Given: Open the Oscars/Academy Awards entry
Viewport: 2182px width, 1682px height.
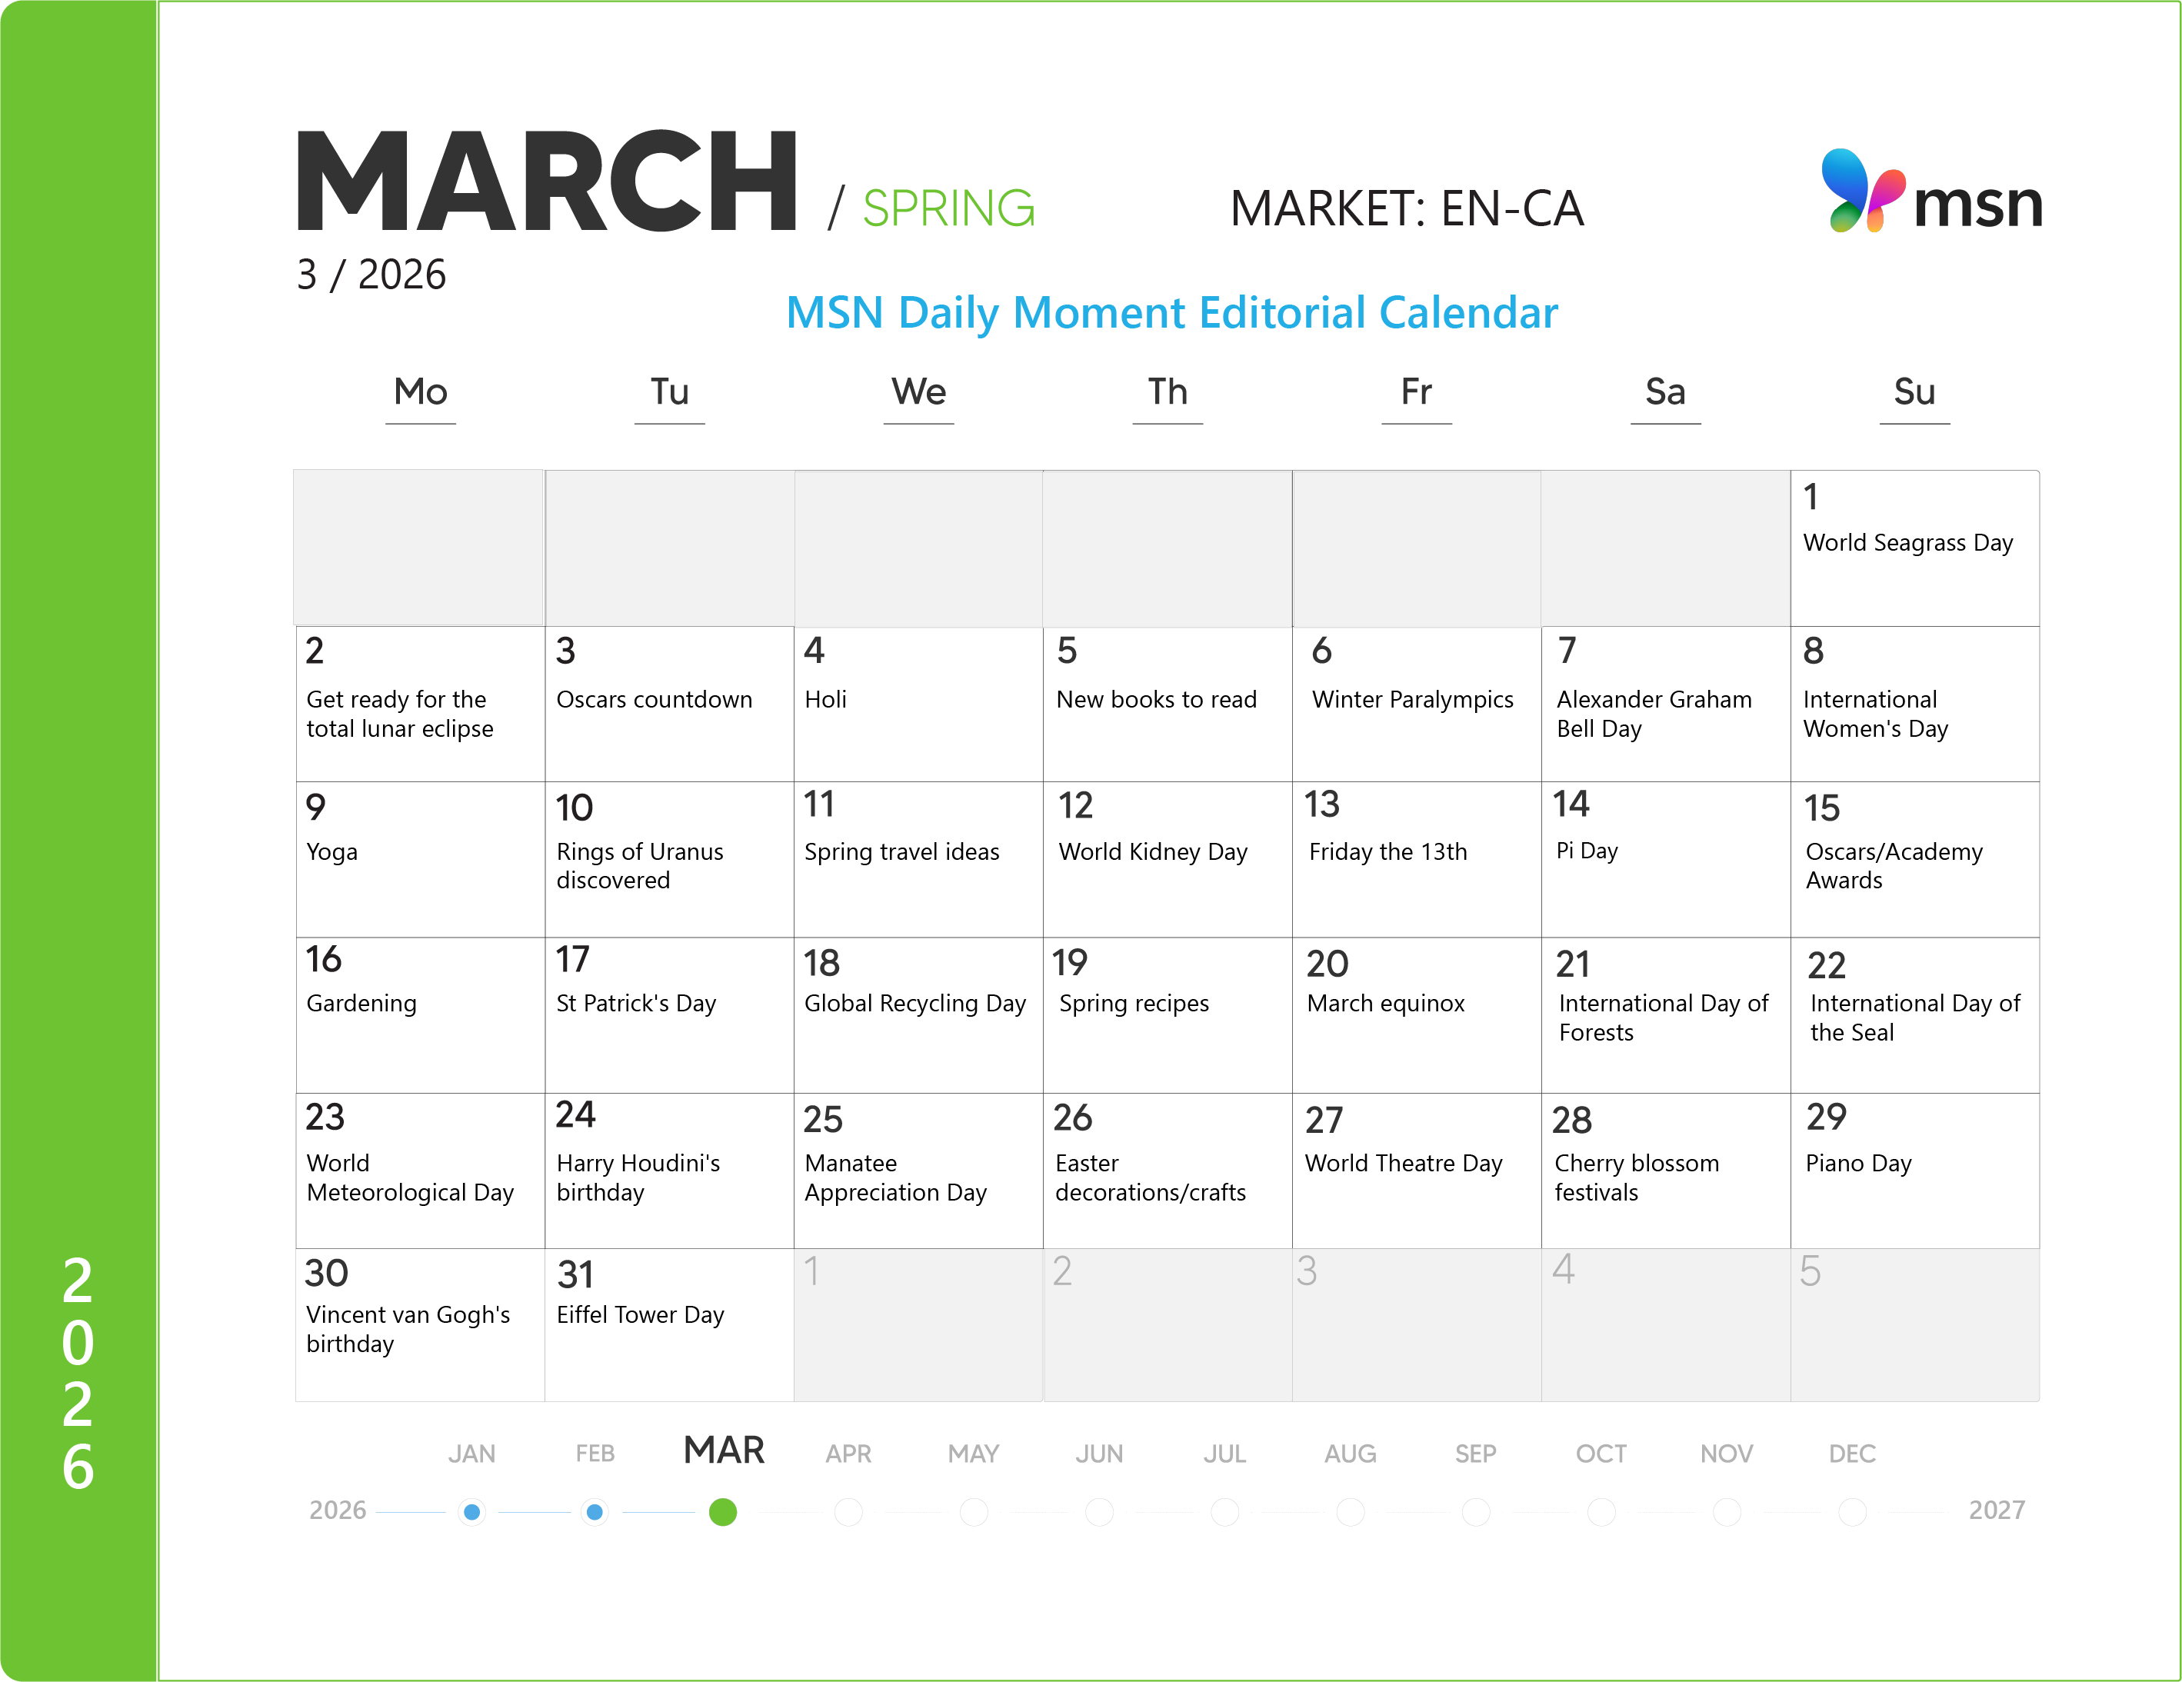Looking at the screenshot, I should point(1892,865).
